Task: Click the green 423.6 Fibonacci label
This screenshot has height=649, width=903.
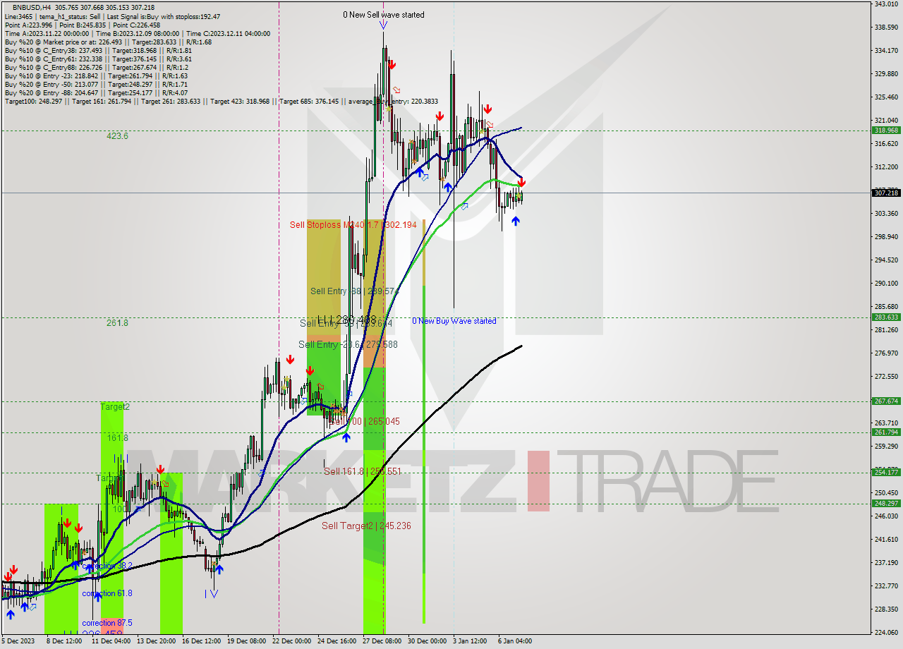Action: click(117, 135)
